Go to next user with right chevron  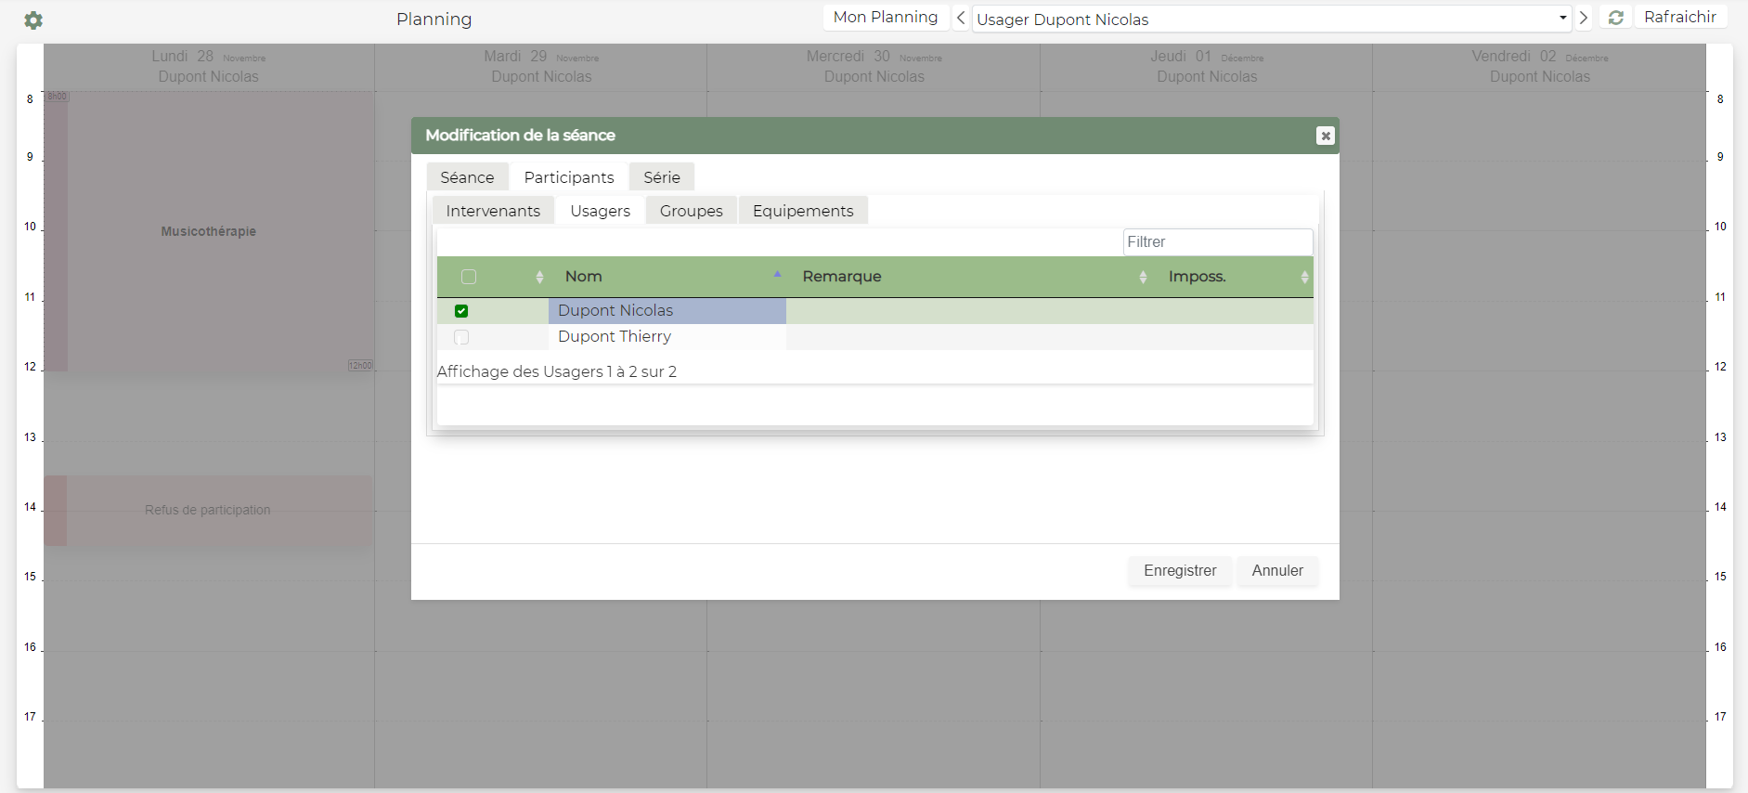[x=1584, y=18]
